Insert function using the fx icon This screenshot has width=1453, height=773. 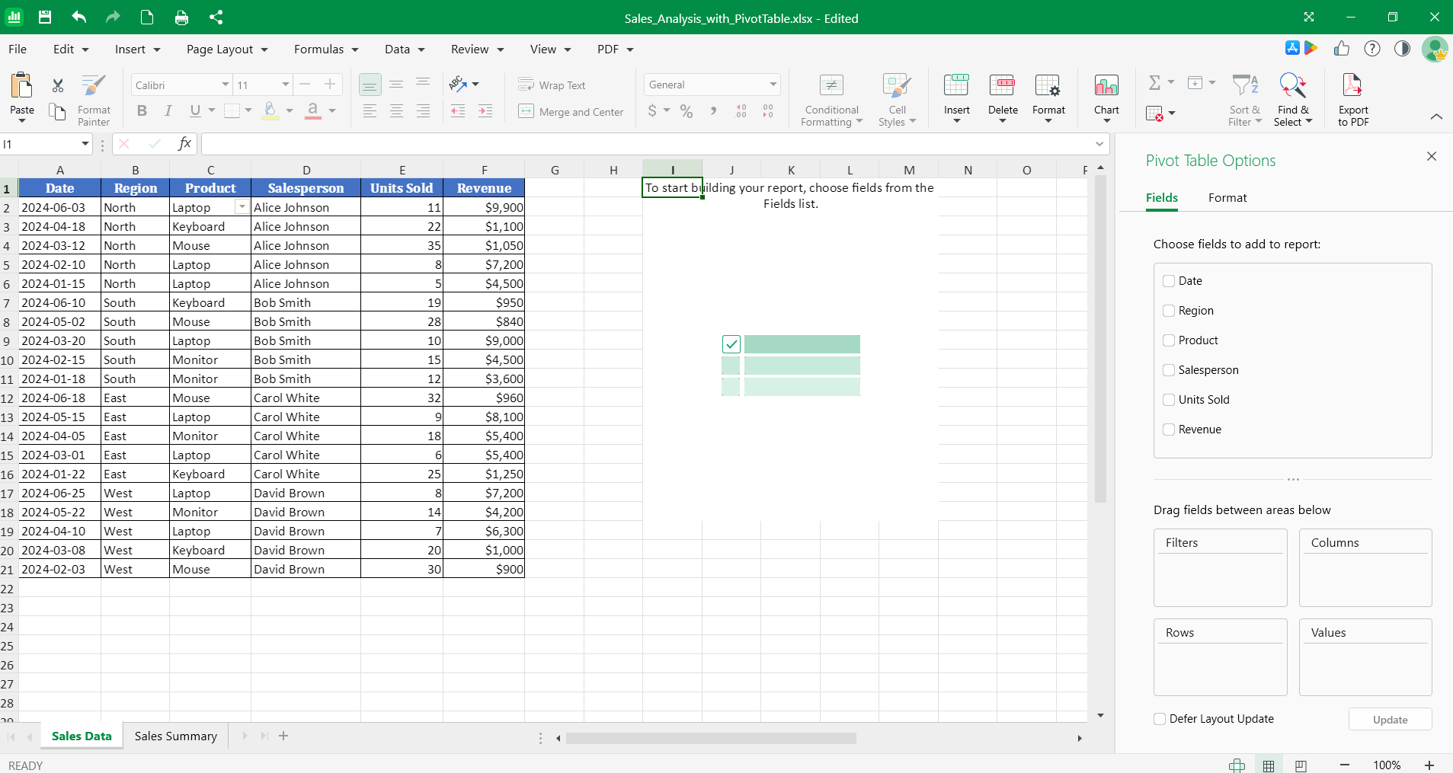184,143
